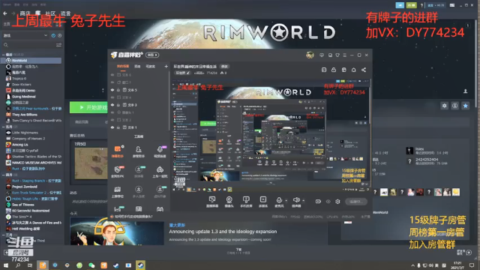The image size is (480, 270).
Task: Click the start-streaming button in streaming app
Action: point(355,202)
